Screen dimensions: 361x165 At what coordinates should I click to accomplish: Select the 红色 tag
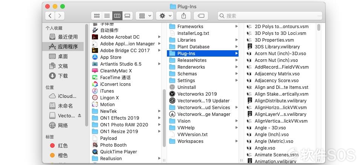64,145
